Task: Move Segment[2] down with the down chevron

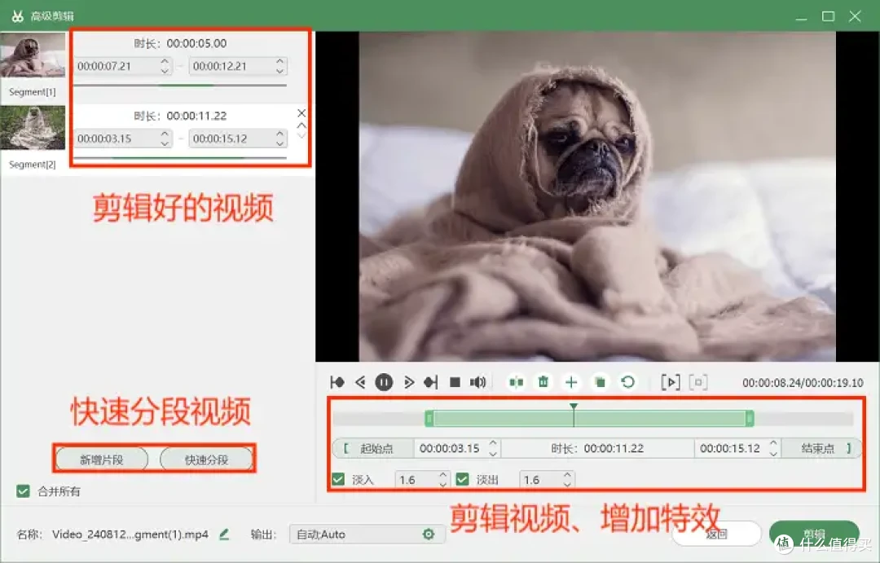Action: (x=301, y=135)
